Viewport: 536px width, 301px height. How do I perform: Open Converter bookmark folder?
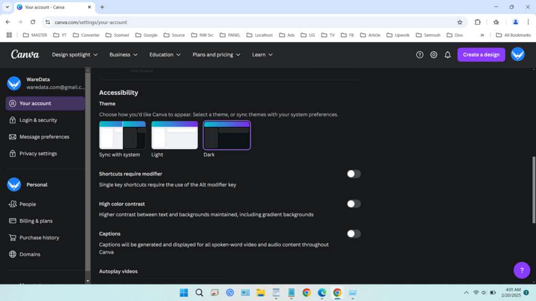coord(86,35)
